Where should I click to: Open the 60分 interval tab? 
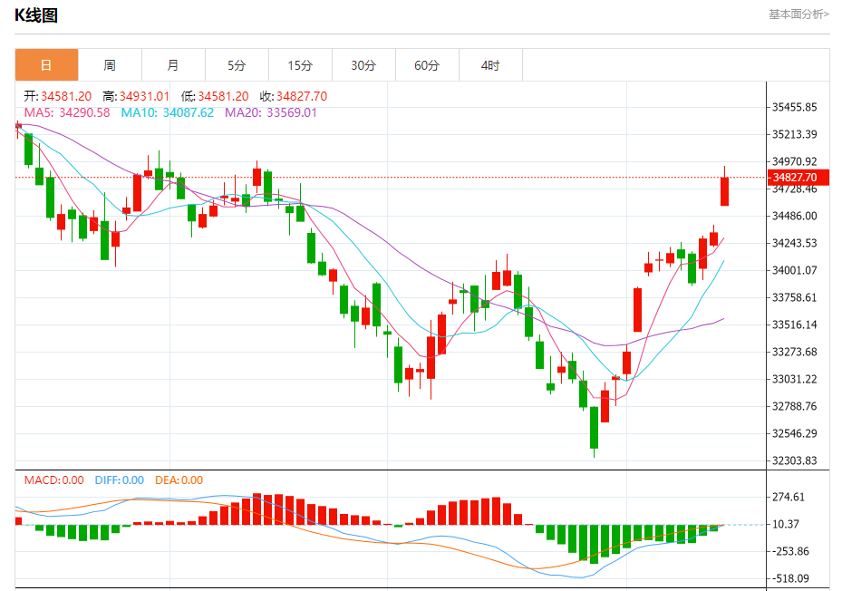427,65
